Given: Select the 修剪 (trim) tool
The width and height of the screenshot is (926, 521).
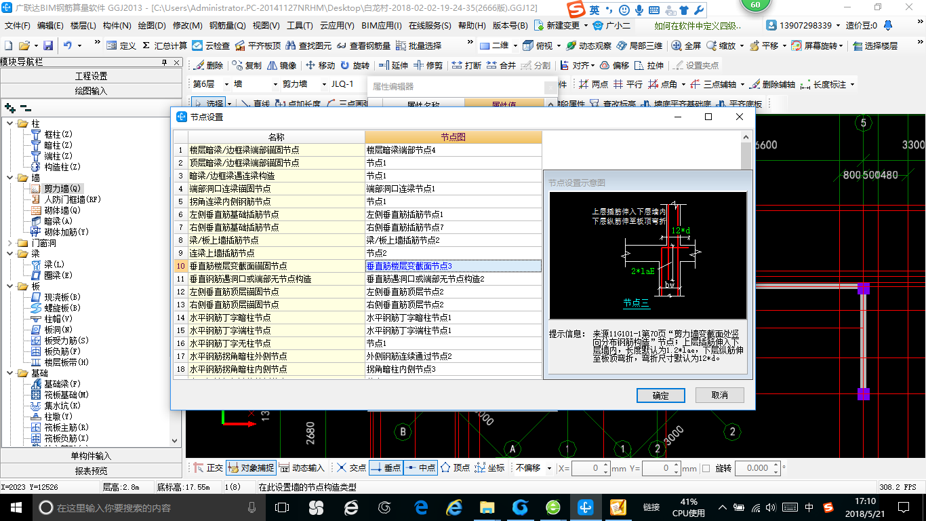Looking at the screenshot, I should tap(428, 66).
